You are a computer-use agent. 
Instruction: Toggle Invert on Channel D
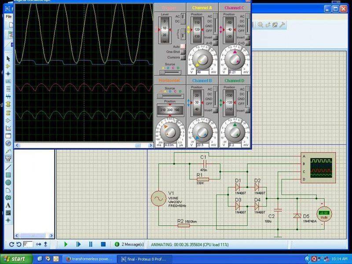tap(247, 110)
